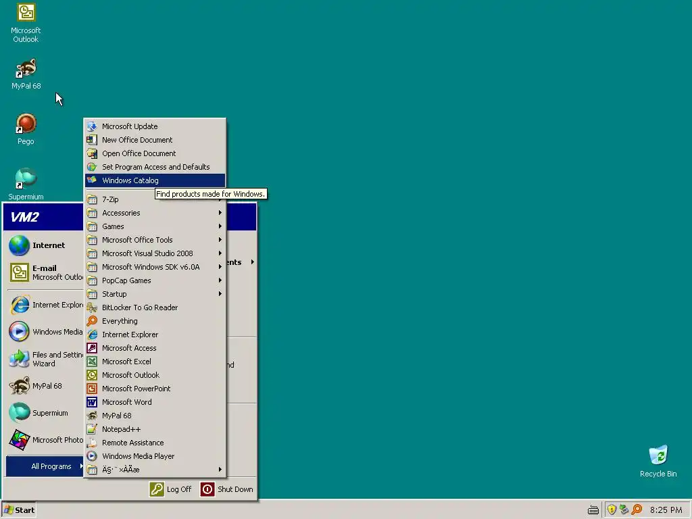Select the BitLocker To Go Reader text
This screenshot has width=692, height=519.
[x=140, y=307]
